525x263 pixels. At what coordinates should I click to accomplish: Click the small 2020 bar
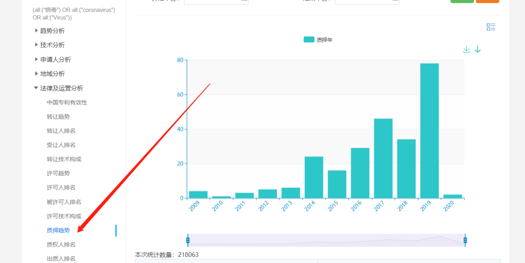click(452, 196)
